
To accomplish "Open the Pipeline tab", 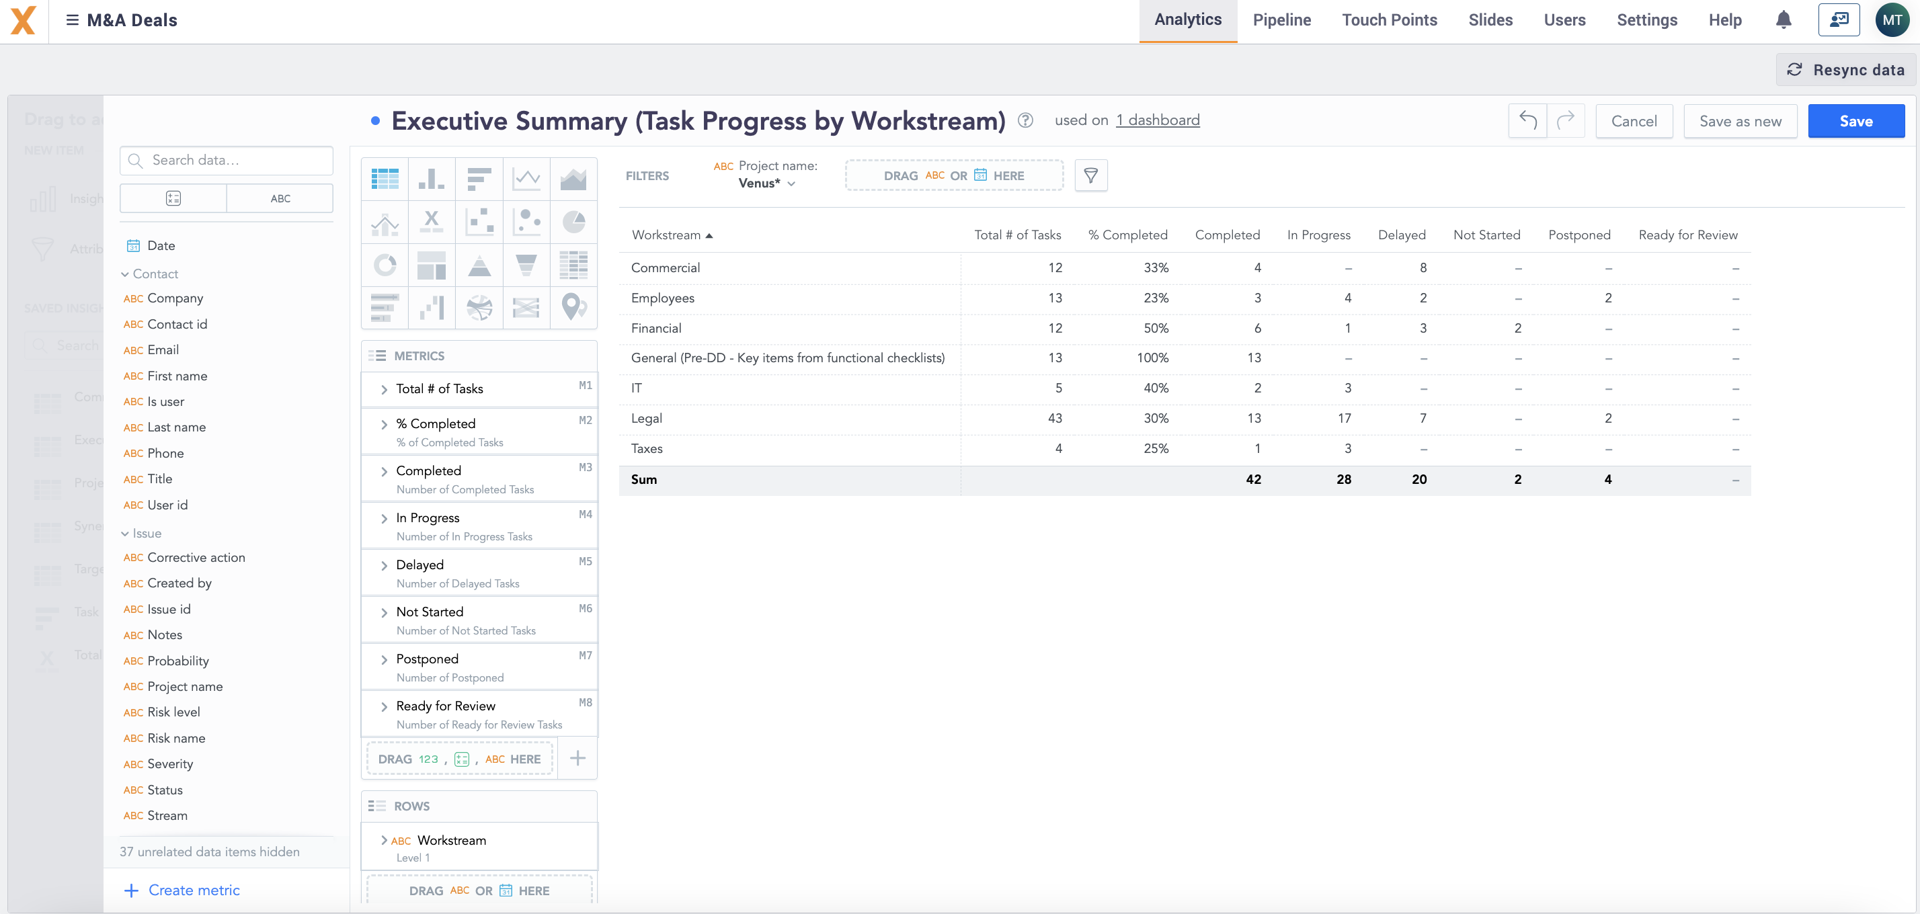I will 1281,20.
